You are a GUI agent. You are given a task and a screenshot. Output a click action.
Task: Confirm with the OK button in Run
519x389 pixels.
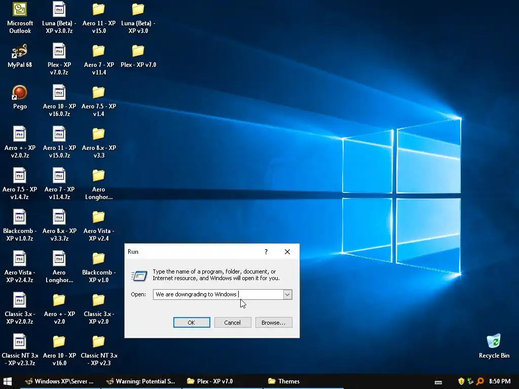point(191,323)
